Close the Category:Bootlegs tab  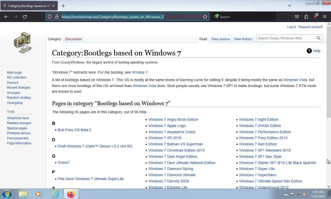pyautogui.click(x=54, y=6)
